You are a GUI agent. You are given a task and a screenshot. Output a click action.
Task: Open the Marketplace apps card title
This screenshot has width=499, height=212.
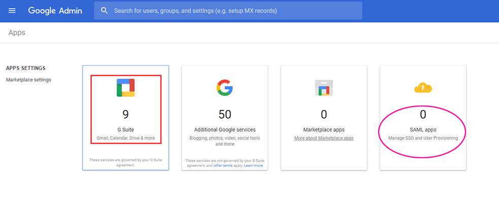pos(324,130)
